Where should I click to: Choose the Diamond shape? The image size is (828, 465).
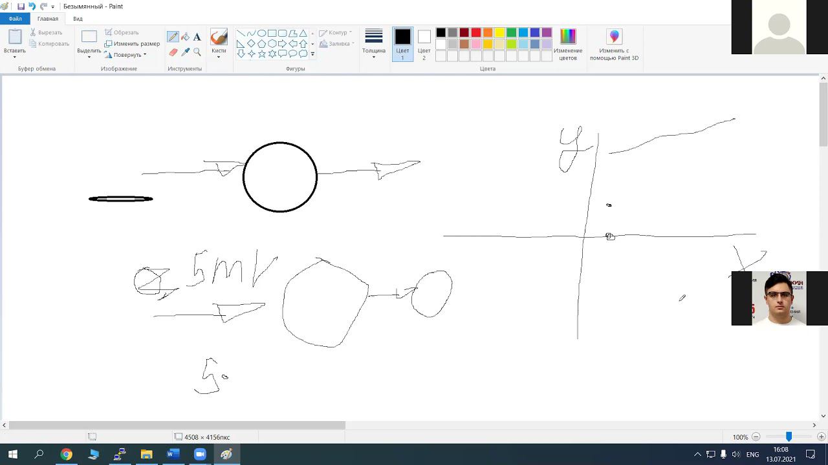pos(251,44)
